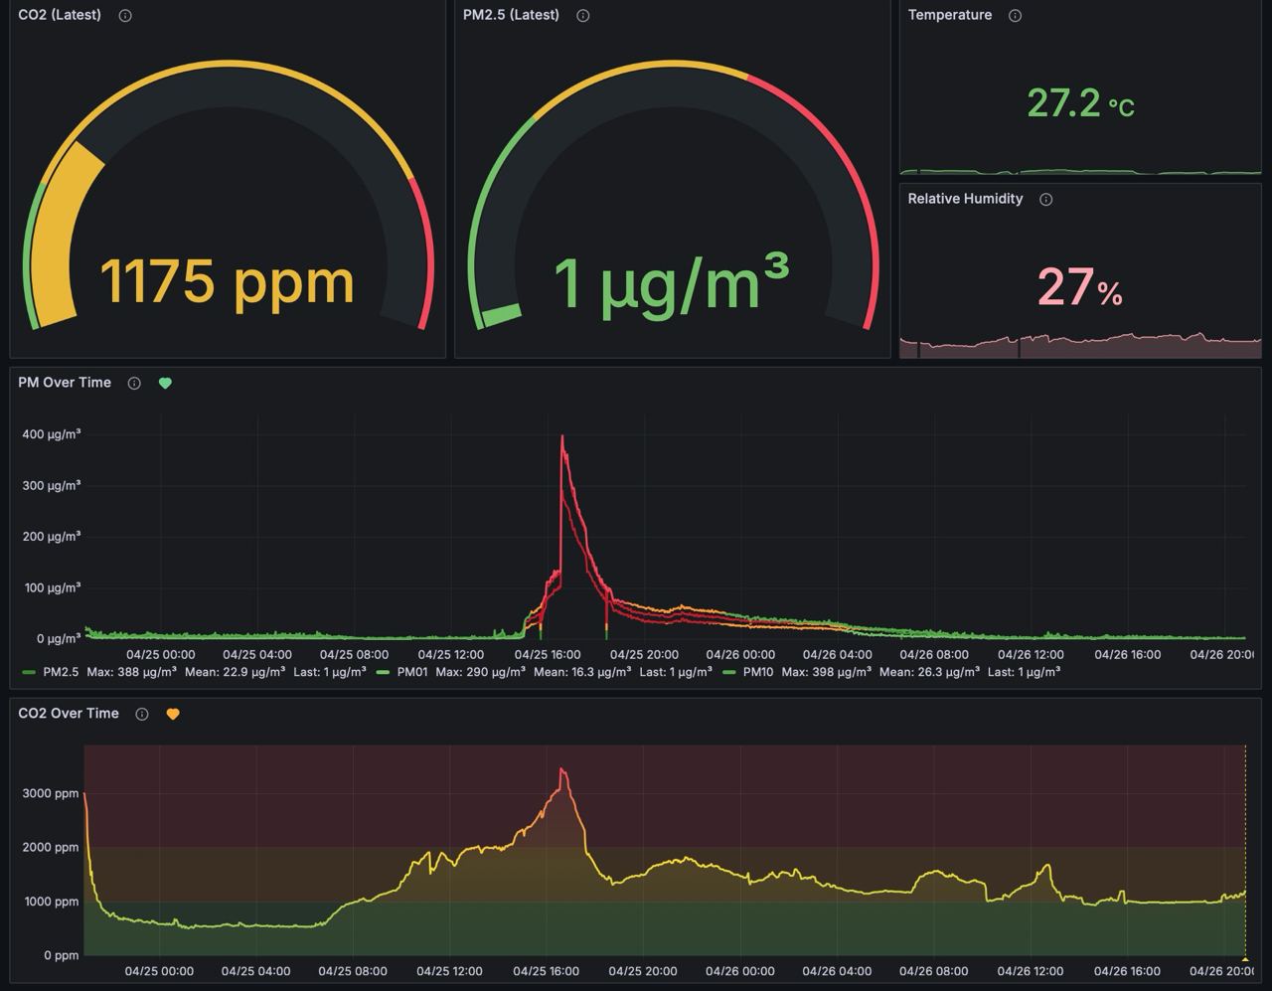Click the info icon next to CO2 Over Time
The height and width of the screenshot is (991, 1272).
(142, 715)
